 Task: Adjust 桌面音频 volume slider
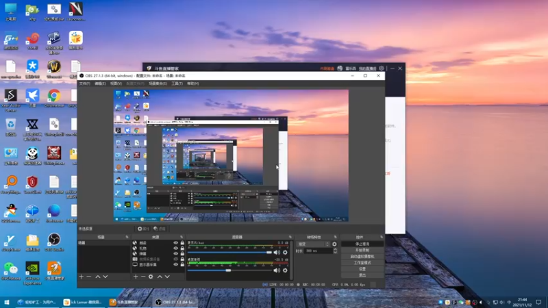click(x=229, y=270)
